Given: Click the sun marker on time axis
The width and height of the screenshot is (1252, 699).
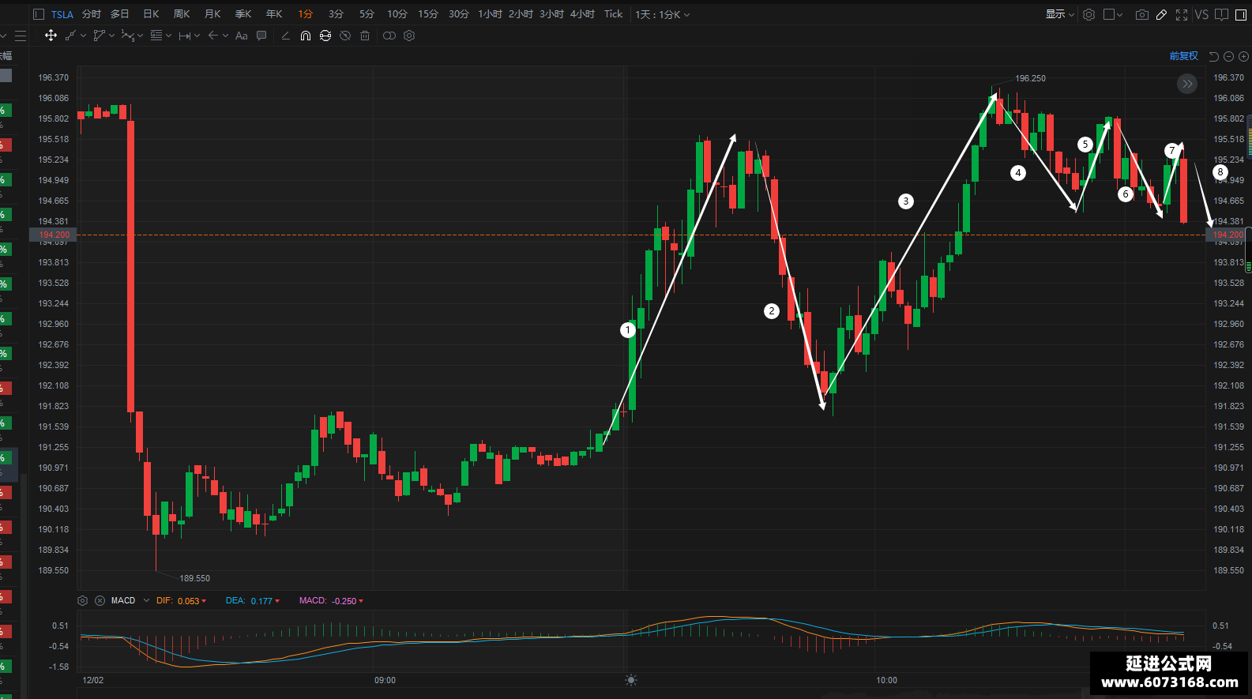Looking at the screenshot, I should point(630,680).
